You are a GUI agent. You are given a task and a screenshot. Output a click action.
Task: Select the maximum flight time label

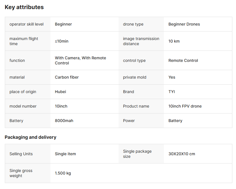coord(24,41)
